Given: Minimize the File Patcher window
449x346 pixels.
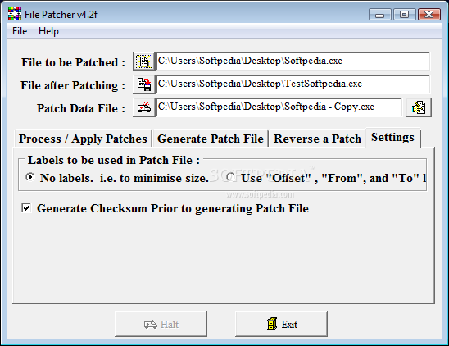Looking at the screenshot, I should point(380,14).
